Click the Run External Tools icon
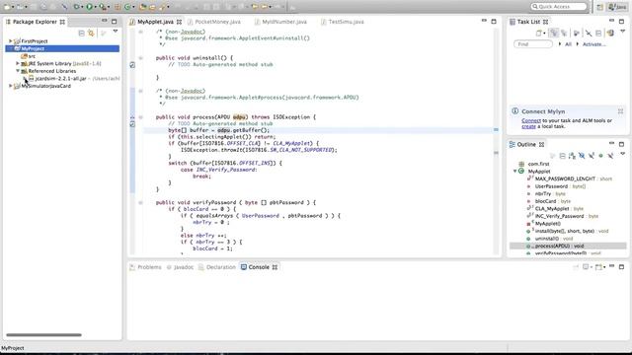The height and width of the screenshot is (355, 632). 103,7
